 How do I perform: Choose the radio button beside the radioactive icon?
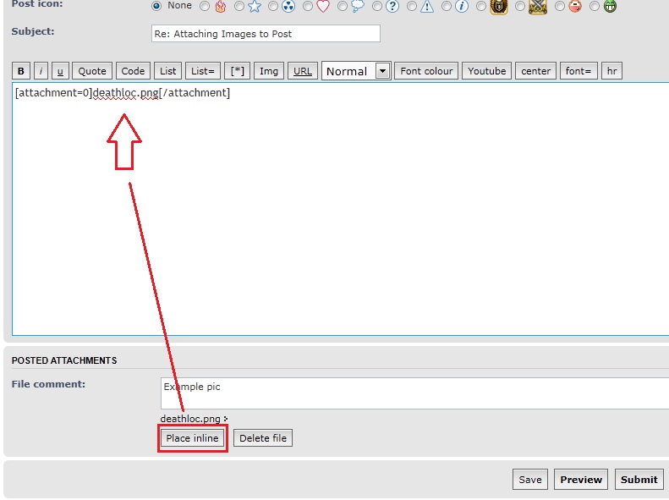click(273, 6)
